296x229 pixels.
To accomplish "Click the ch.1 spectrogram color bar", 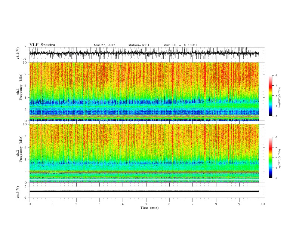I will pos(270,96).
